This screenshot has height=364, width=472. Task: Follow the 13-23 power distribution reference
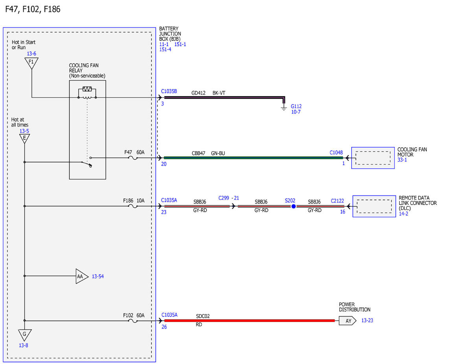pos(367,320)
